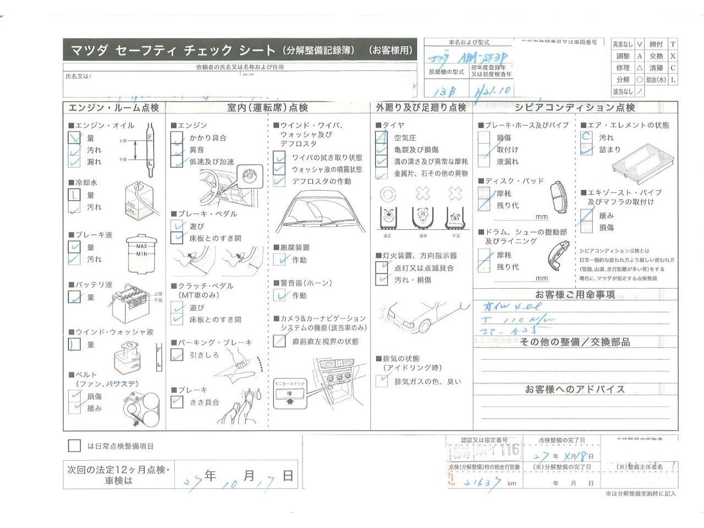Click the empty legend checkbox for 日常点検整備項目

tap(74, 446)
